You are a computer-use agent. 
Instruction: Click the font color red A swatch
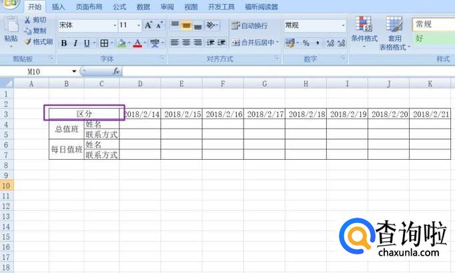[137, 43]
